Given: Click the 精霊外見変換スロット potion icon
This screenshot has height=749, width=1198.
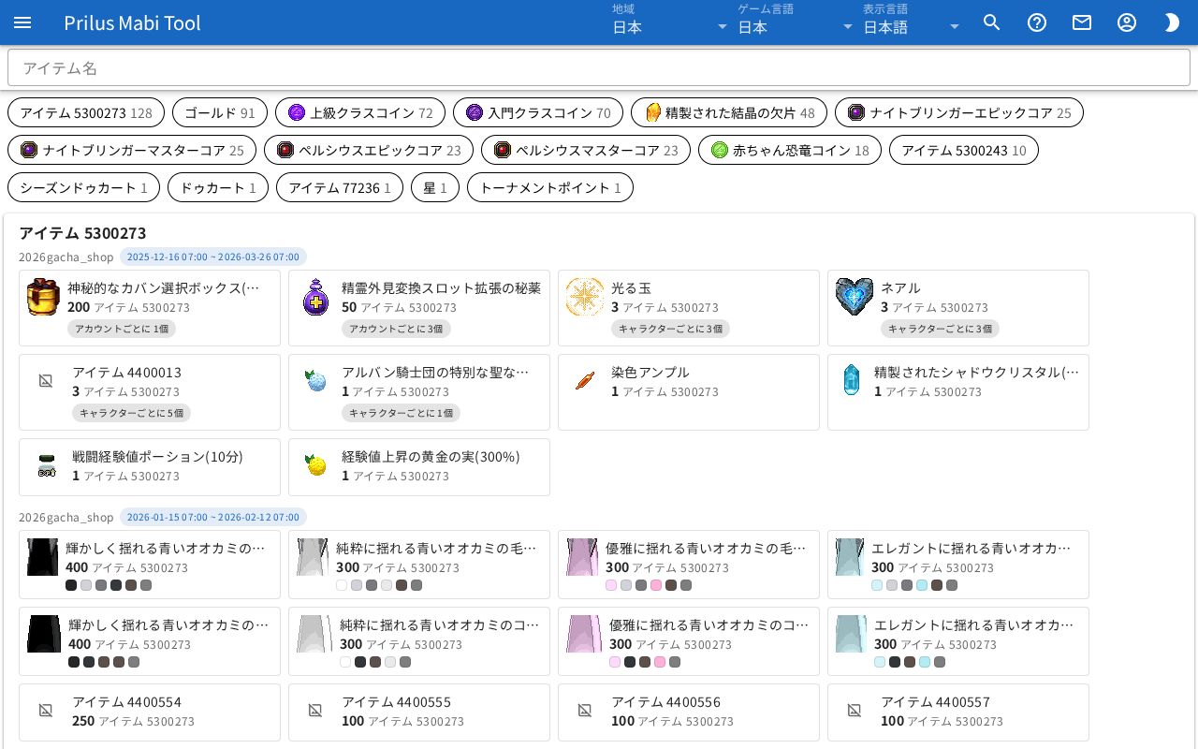Looking at the screenshot, I should pyautogui.click(x=316, y=297).
